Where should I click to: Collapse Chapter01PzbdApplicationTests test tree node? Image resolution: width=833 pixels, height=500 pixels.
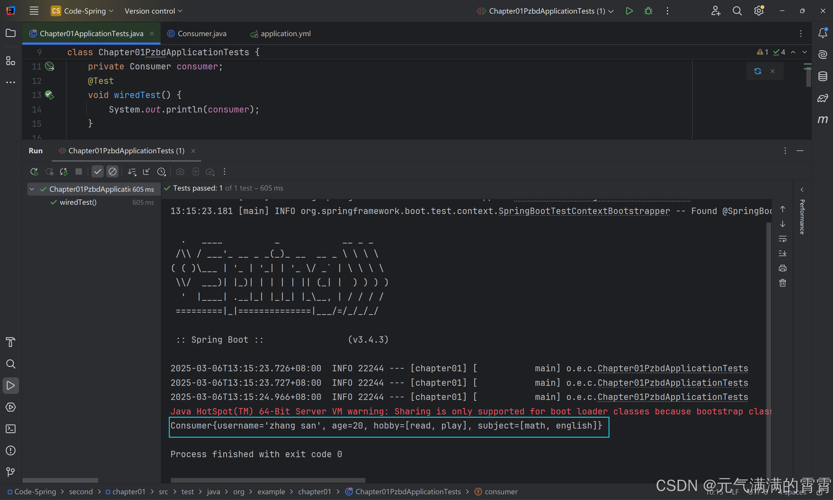[x=32, y=189]
